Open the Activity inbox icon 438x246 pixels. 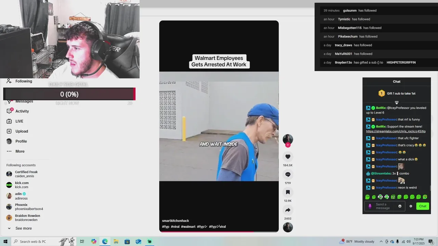tap(9, 111)
